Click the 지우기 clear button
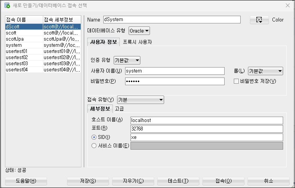 pyautogui.click(x=133, y=181)
